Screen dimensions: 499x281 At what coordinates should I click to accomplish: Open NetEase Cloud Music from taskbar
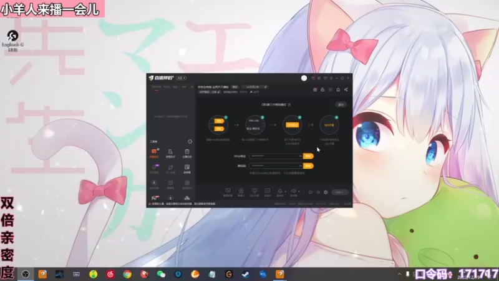(x=110, y=274)
